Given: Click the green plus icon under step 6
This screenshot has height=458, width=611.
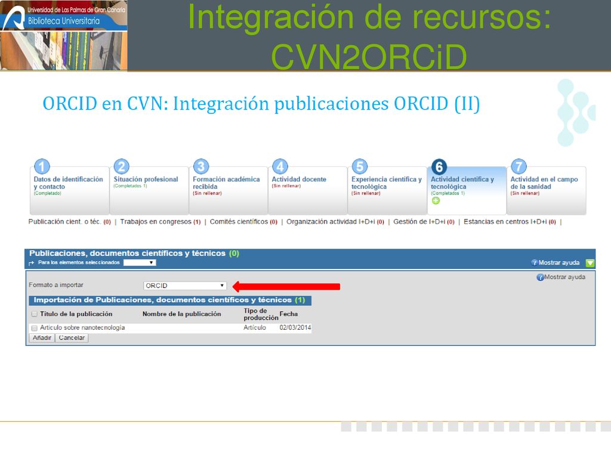Looking at the screenshot, I should pos(436,200).
